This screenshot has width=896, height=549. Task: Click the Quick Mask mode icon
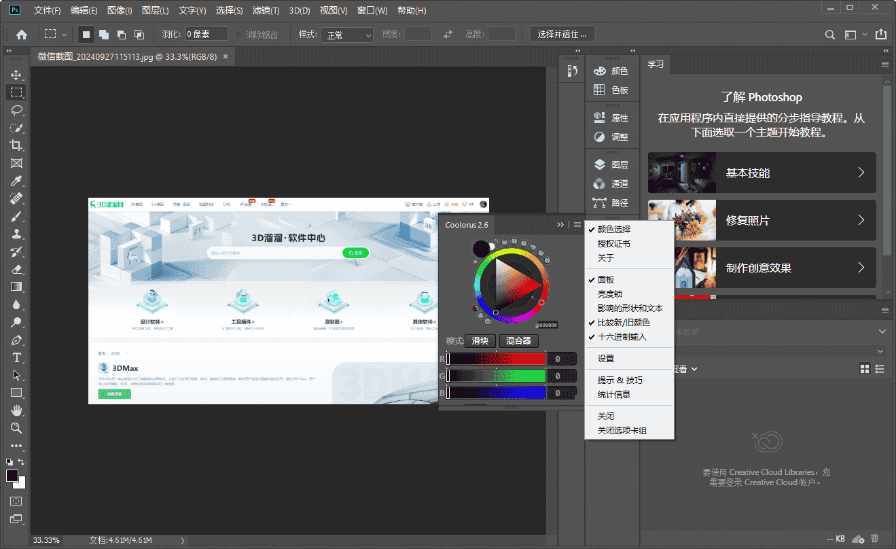click(16, 501)
